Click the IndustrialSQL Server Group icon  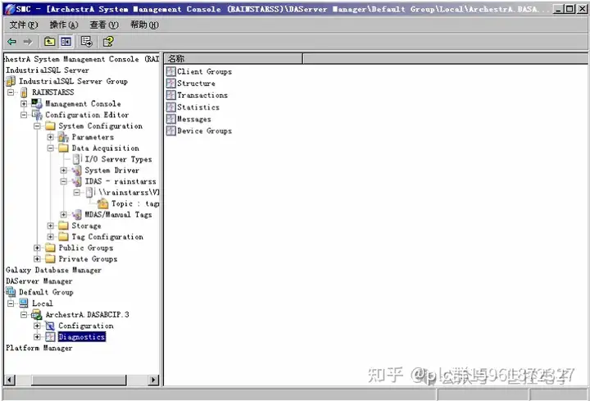point(11,81)
